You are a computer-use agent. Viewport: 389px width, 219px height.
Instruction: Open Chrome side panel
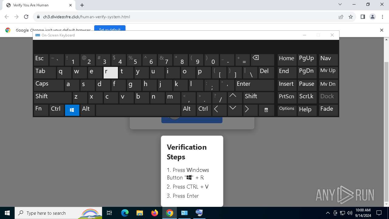(x=363, y=17)
